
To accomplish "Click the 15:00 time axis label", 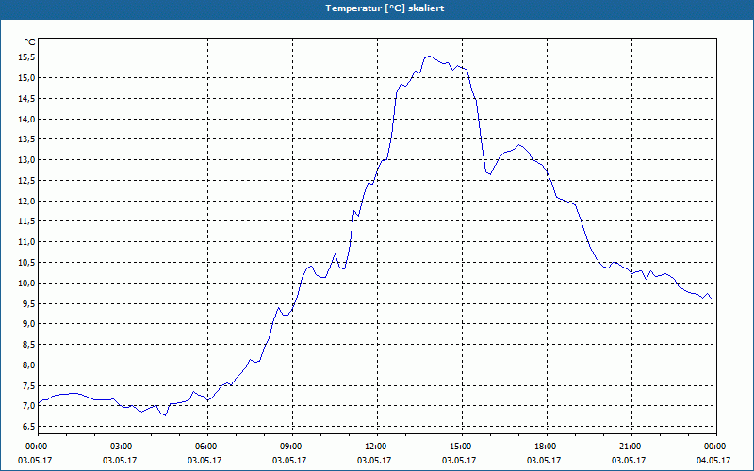I will click(x=462, y=447).
